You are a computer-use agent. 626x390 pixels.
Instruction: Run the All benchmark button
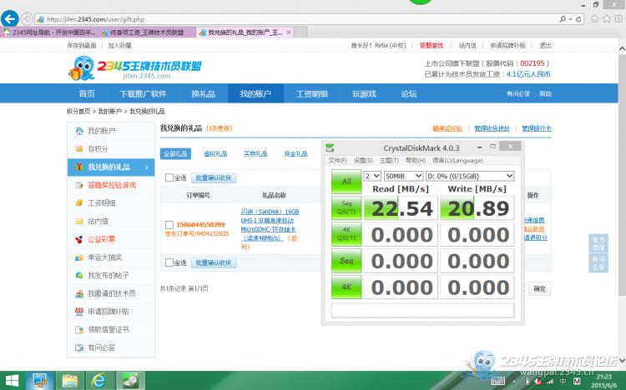[x=346, y=182]
